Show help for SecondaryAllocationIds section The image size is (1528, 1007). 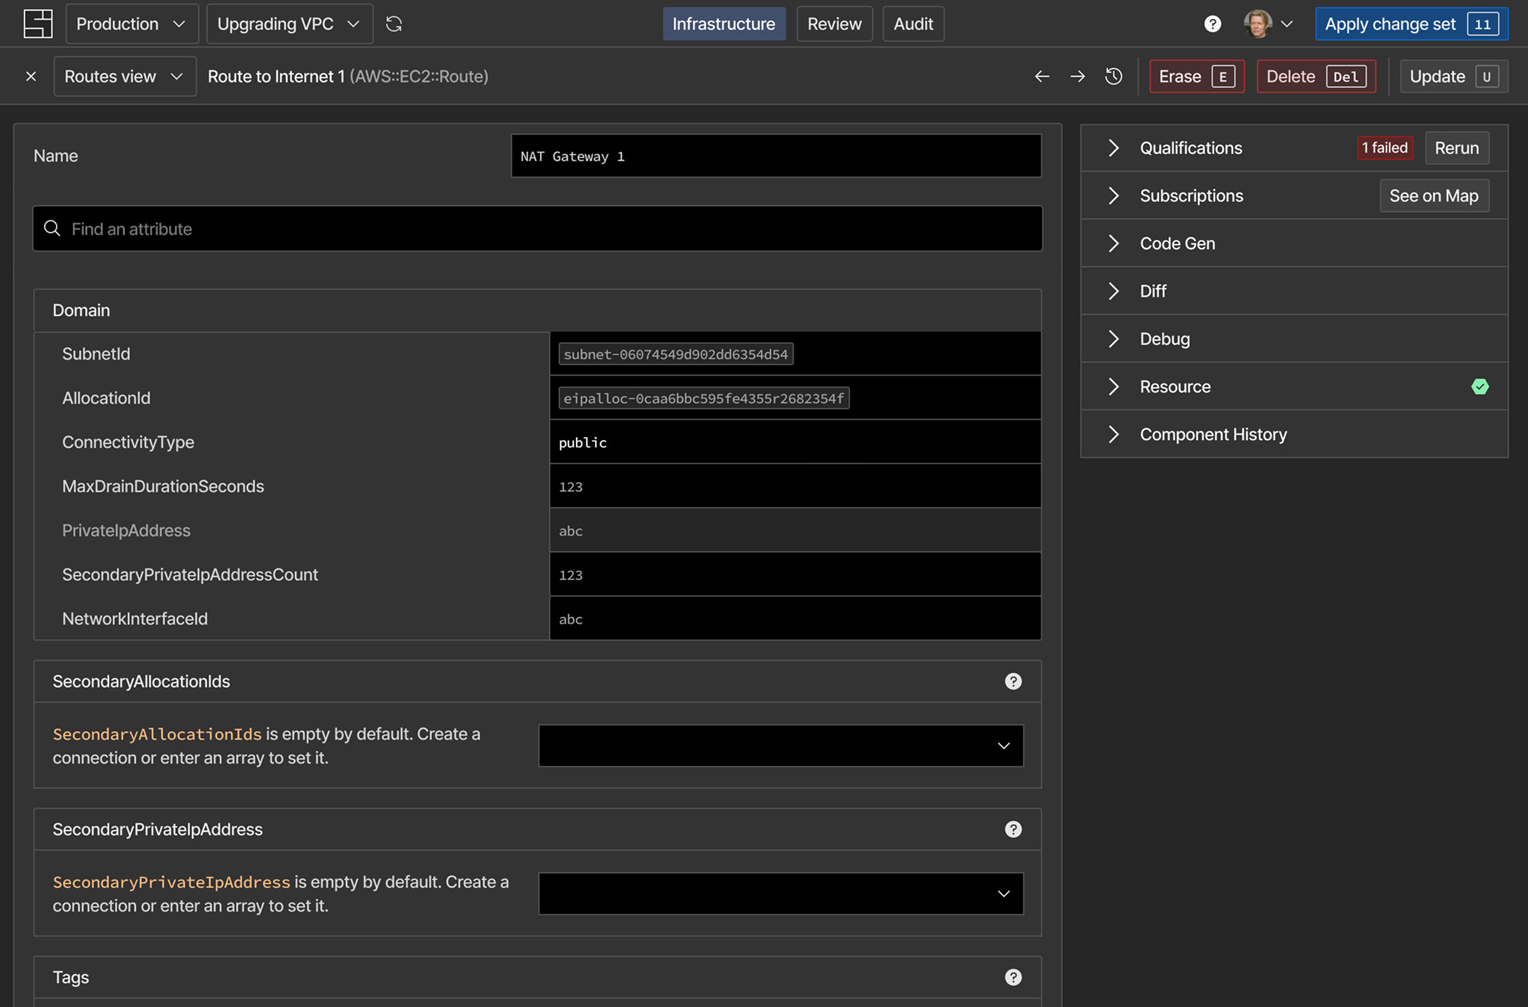tap(1013, 681)
